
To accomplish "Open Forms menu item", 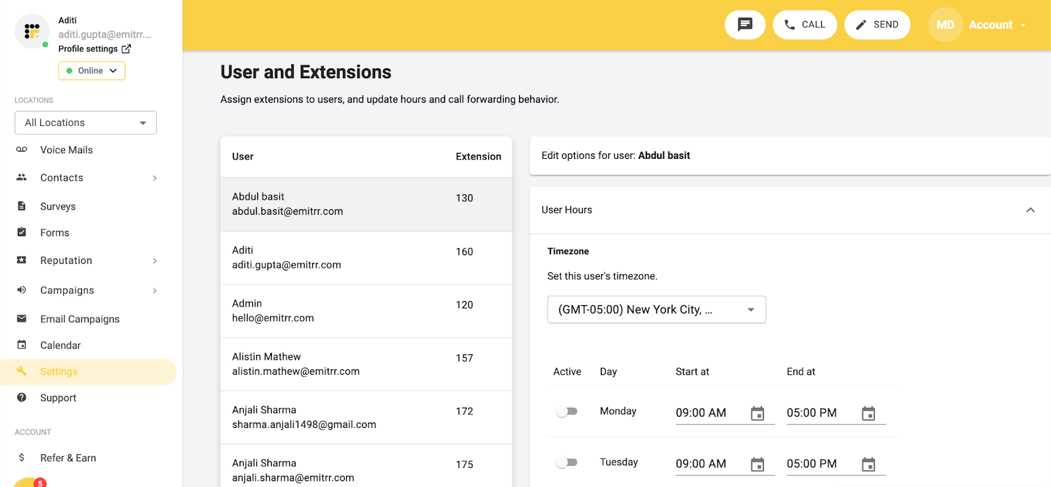I will point(55,232).
